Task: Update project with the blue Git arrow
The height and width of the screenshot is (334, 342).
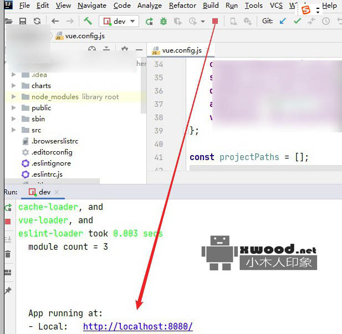Action: (x=283, y=21)
